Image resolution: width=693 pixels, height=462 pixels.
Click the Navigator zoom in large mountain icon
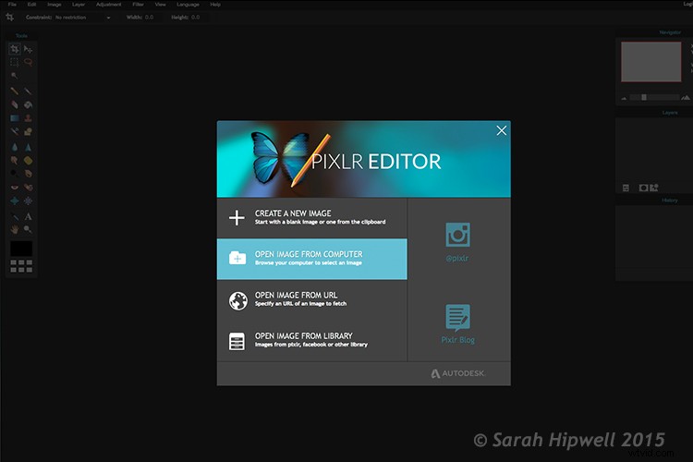(x=686, y=97)
